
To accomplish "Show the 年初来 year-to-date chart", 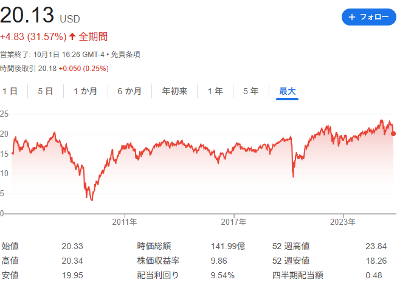I will (174, 91).
